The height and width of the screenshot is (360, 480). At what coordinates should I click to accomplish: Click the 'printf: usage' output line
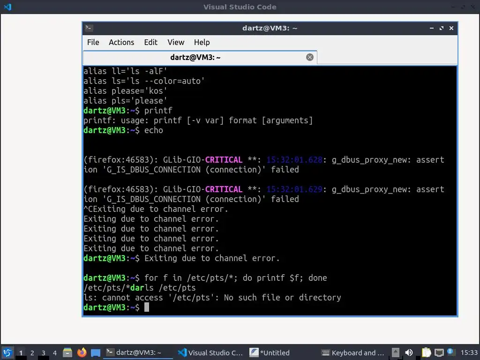198,120
